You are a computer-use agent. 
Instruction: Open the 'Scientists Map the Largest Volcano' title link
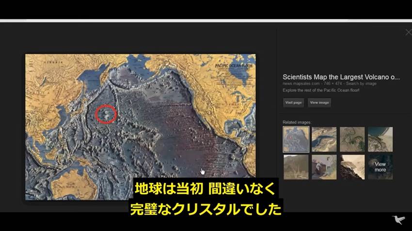point(341,77)
